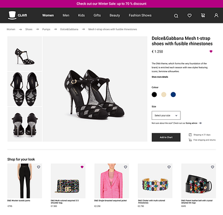The width and height of the screenshot is (223, 215).
Task: Click the product title Dolce&Gabbana Mesh t-strap
Action: coord(182,41)
